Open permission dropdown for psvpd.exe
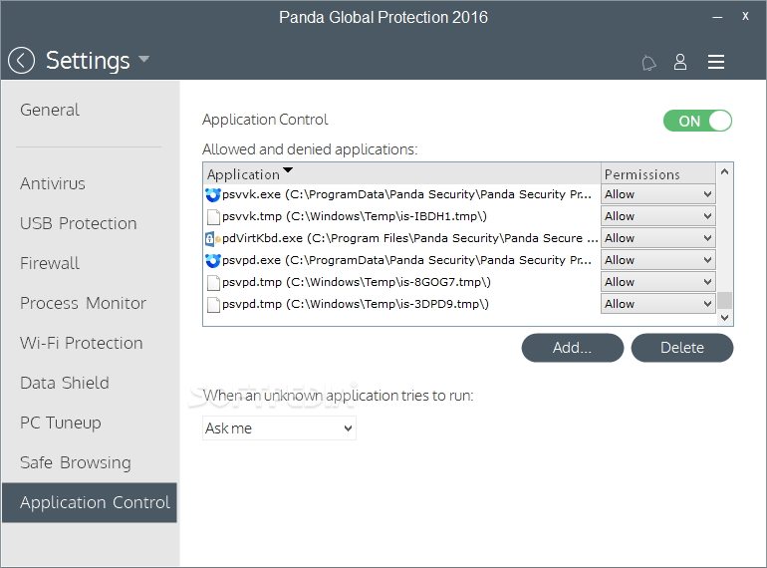Viewport: 767px width, 568px height. (x=657, y=260)
